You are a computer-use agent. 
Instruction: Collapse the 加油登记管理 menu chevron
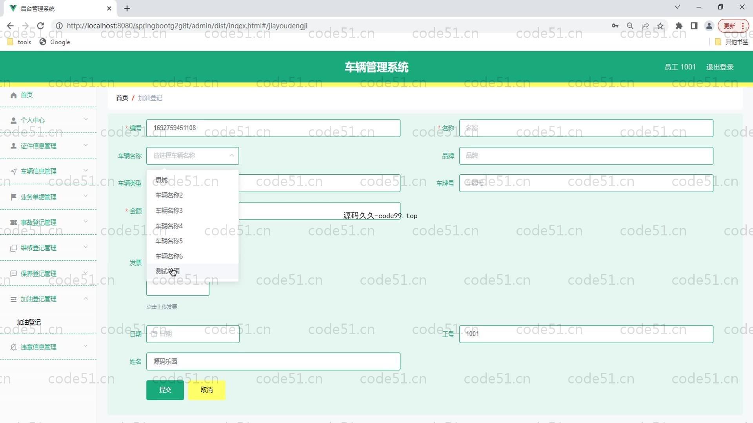coord(85,298)
